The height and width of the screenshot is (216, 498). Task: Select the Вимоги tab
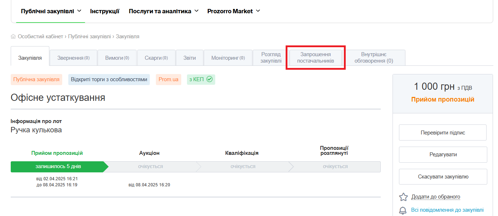pos(117,58)
